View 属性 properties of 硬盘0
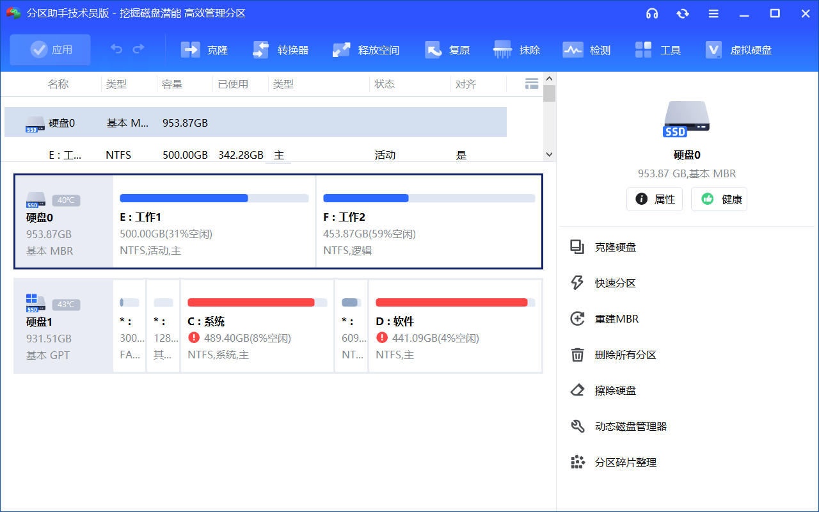819x512 pixels. click(x=655, y=199)
